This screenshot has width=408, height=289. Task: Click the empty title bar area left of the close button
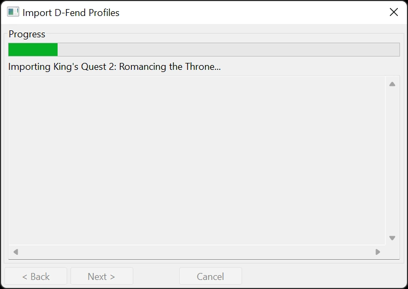click(x=251, y=12)
